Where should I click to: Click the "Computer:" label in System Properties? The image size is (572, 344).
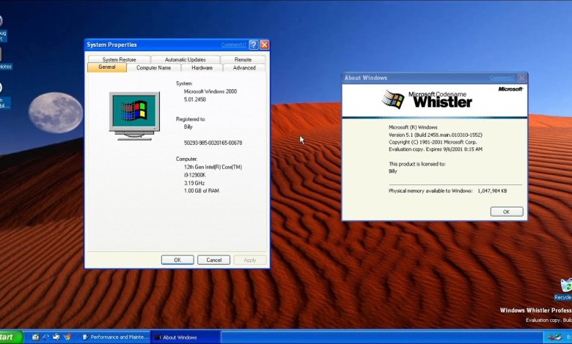click(186, 159)
